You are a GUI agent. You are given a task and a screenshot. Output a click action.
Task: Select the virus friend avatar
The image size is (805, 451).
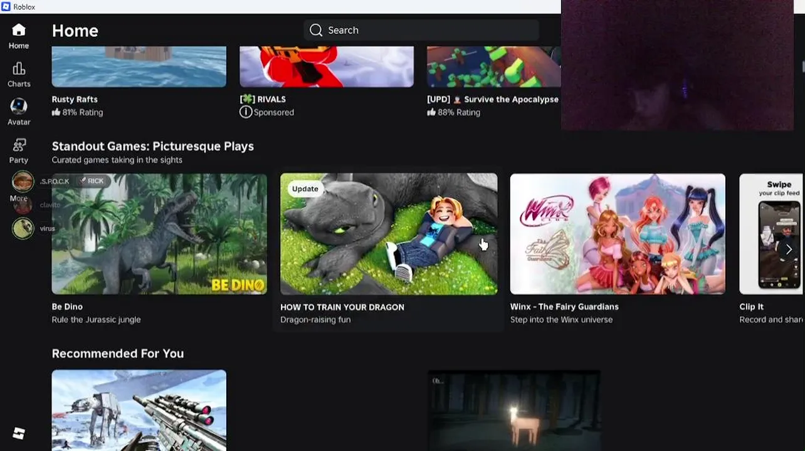point(23,228)
